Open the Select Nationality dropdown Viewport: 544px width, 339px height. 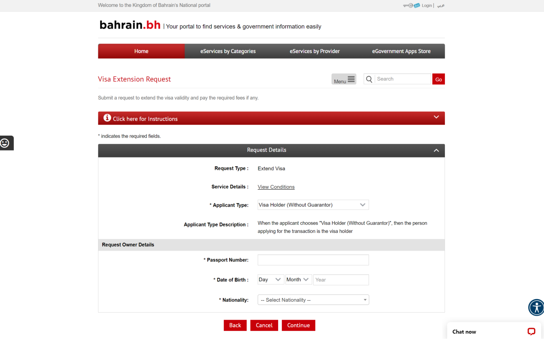313,300
